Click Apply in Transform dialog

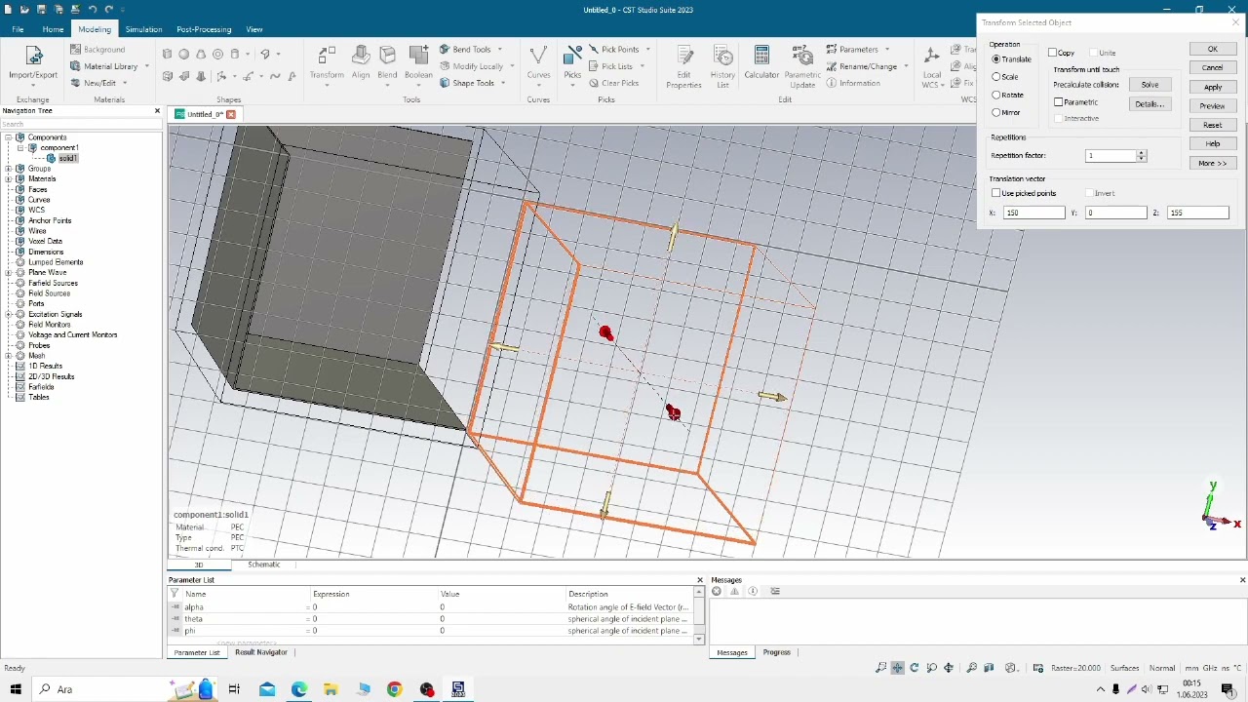1213,87
